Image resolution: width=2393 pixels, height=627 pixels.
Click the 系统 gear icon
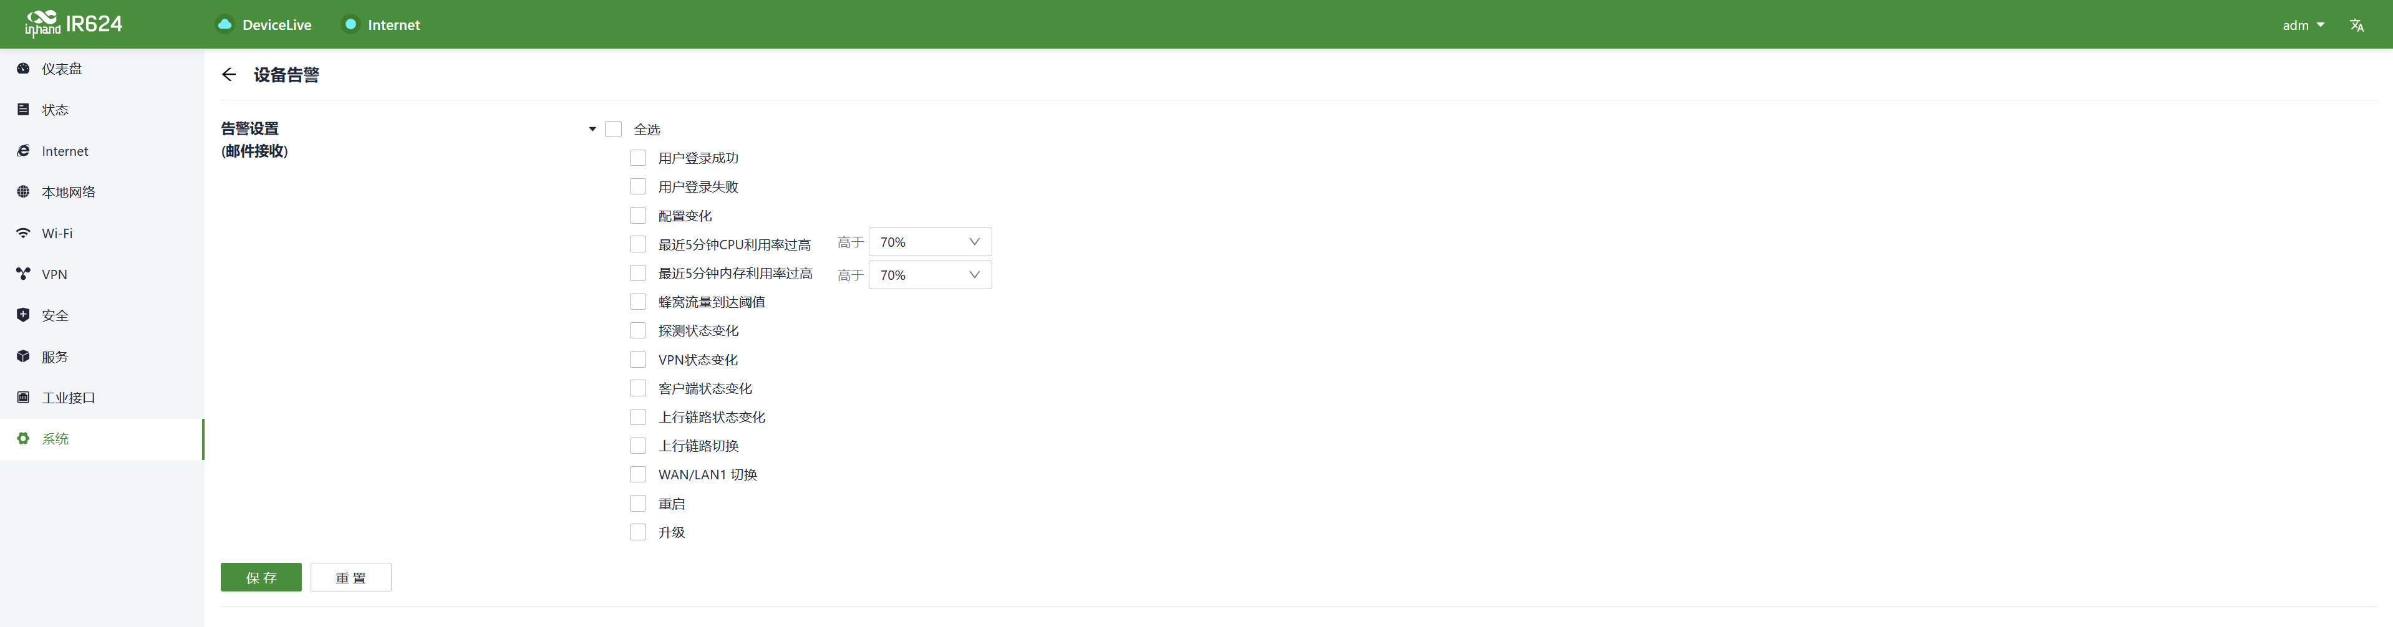click(x=23, y=438)
